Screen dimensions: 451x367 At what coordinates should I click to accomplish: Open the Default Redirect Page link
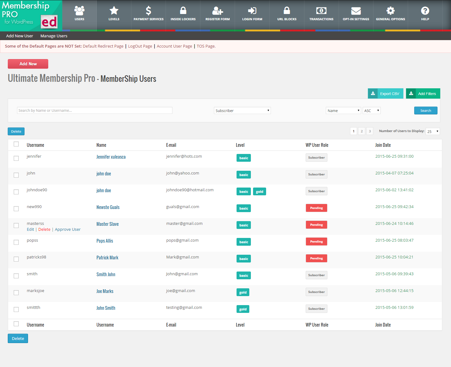click(103, 46)
